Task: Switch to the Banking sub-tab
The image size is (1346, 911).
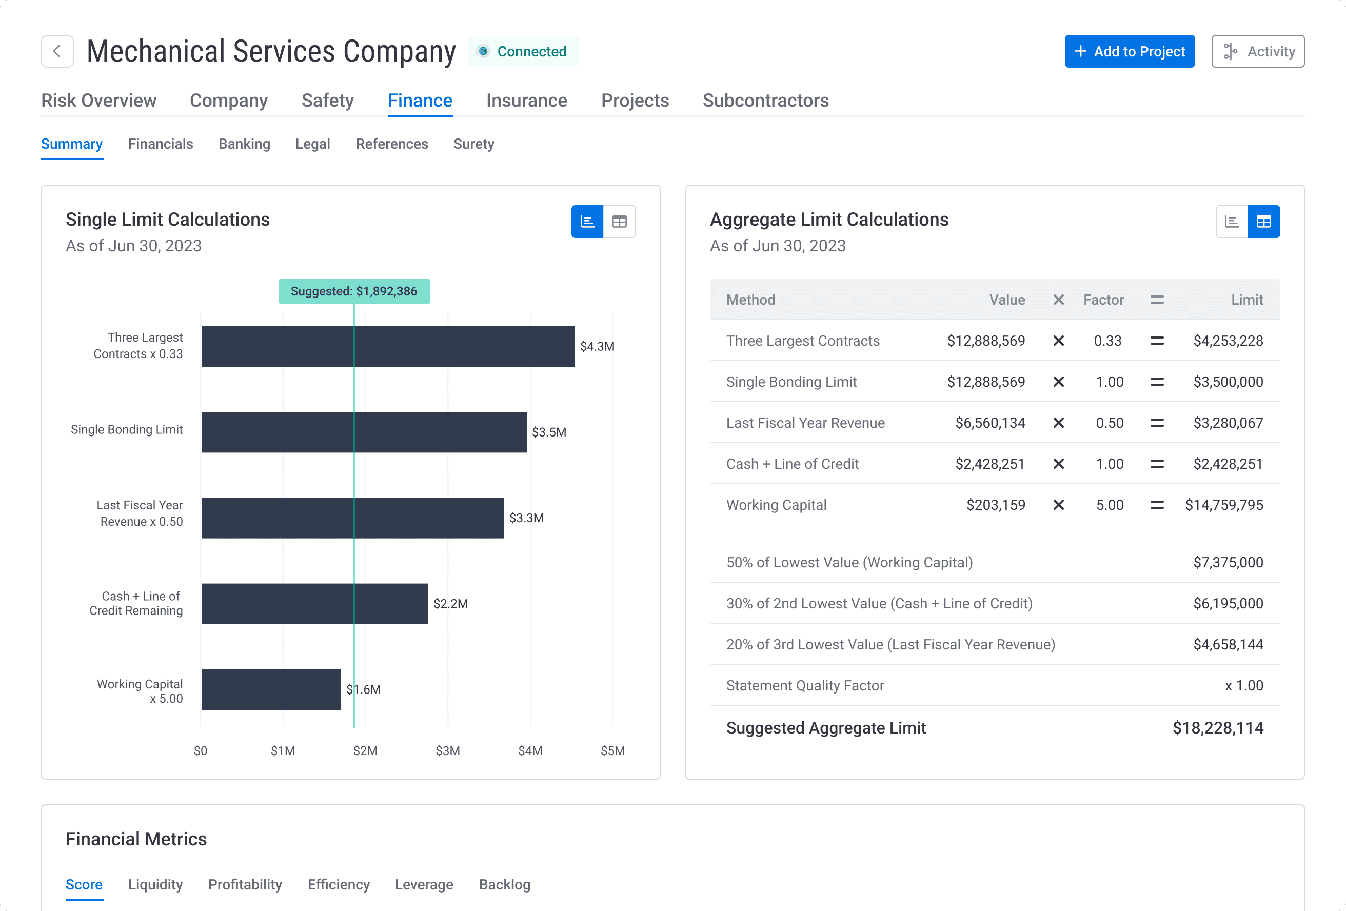Action: click(244, 144)
